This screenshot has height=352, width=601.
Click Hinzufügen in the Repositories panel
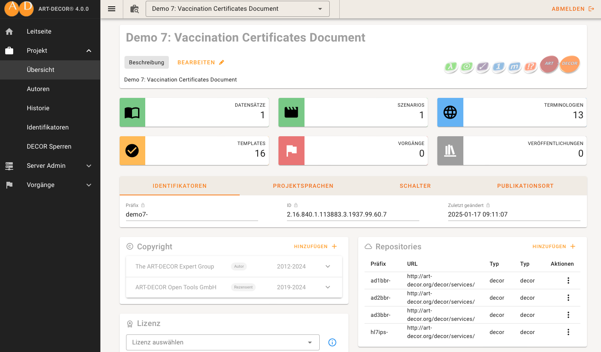point(554,247)
